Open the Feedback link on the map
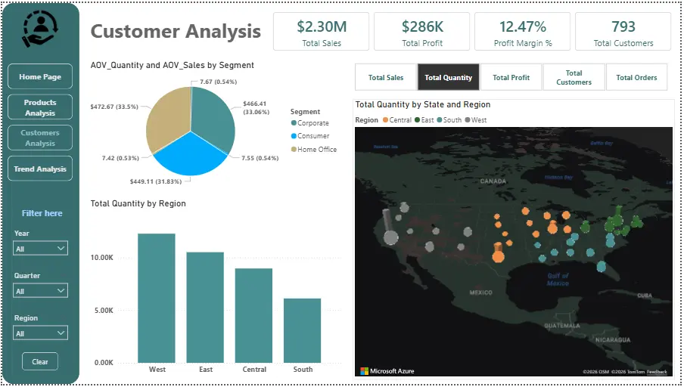The height and width of the screenshot is (387, 684). [x=657, y=372]
